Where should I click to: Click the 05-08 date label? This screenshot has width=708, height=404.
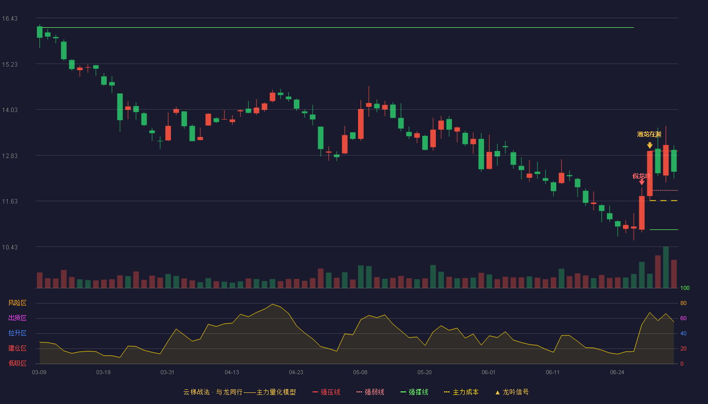click(x=360, y=372)
